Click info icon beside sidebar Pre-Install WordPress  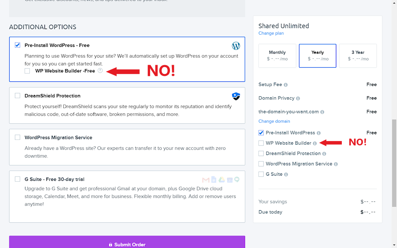pos(319,133)
